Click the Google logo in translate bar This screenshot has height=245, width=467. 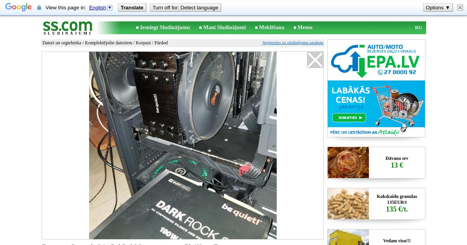(18, 7)
